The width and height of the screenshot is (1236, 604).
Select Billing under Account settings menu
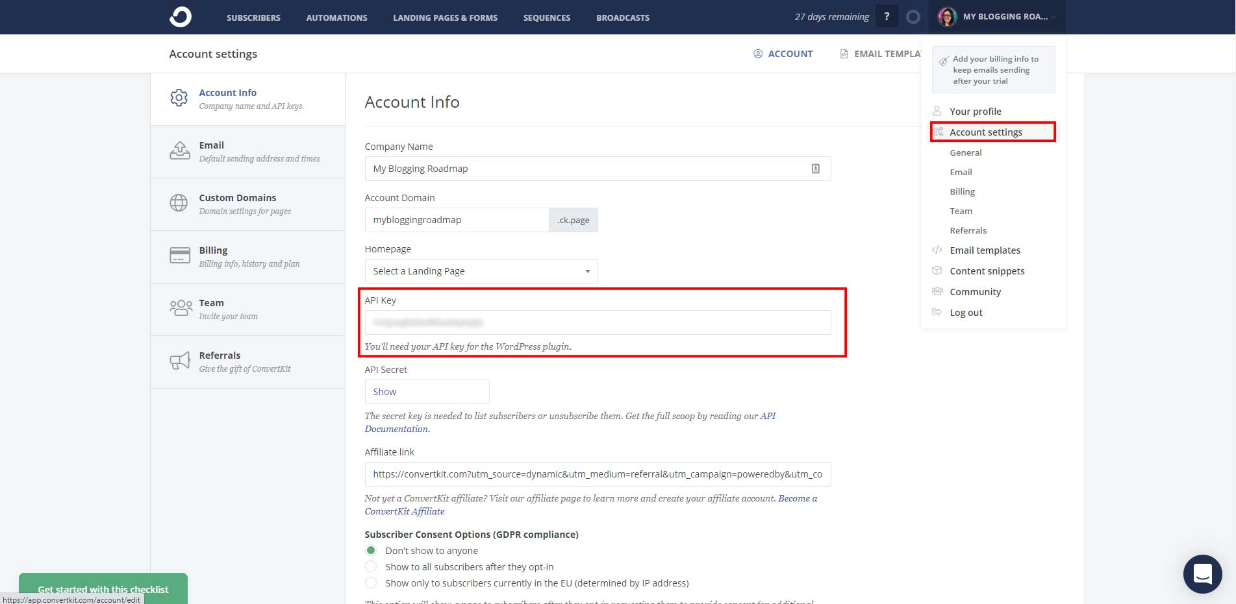[963, 191]
